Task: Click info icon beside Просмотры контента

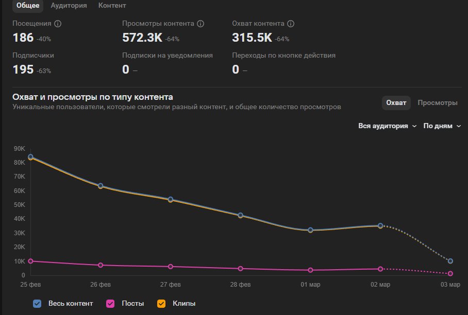Action: coord(201,24)
